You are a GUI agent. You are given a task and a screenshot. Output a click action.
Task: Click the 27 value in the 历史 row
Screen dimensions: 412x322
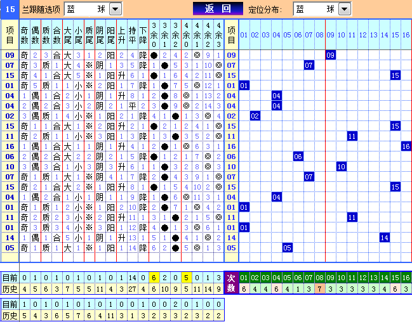(x=132, y=289)
